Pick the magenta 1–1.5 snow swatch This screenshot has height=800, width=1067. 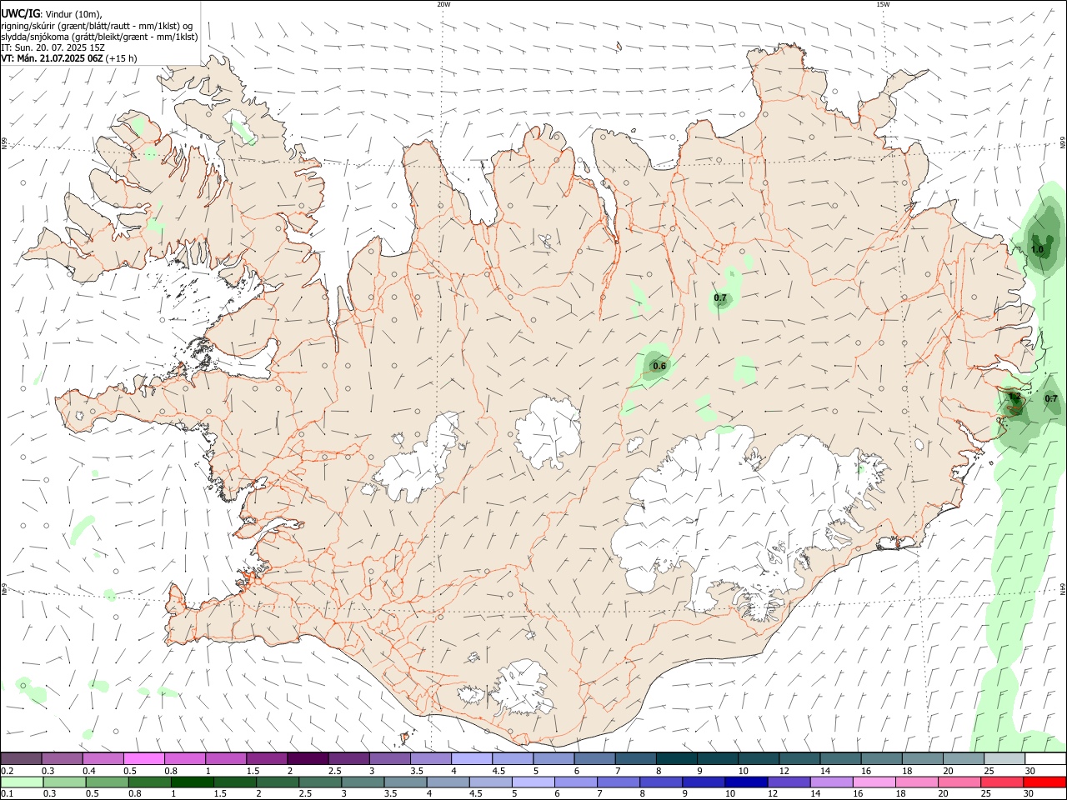226,758
